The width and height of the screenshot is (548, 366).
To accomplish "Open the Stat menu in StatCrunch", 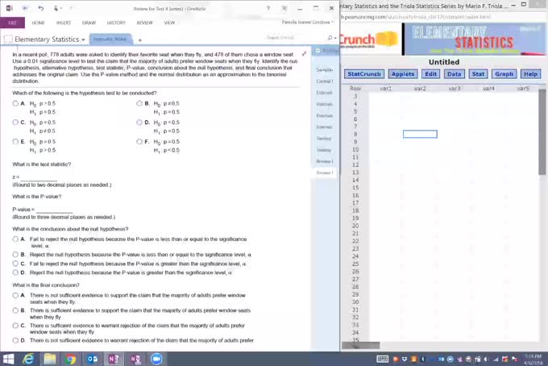I will pos(478,74).
